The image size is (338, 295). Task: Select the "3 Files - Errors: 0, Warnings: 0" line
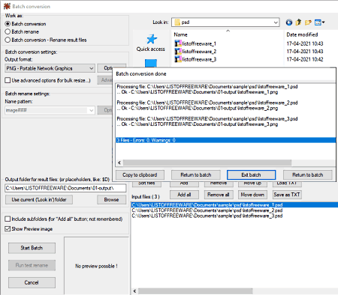[225, 140]
